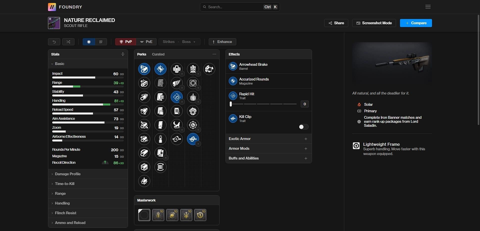Viewport: 480px width, 231px height.
Task: Expand the Ammo and Reload section
Action: (x=88, y=223)
